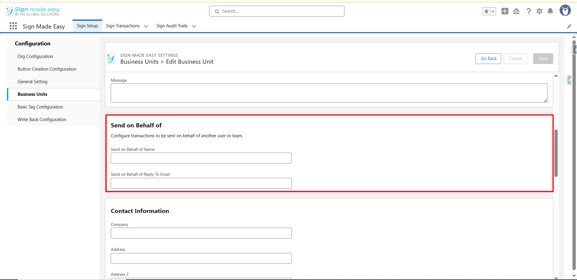Viewport: 577px width, 280px height.
Task: Click the Favorites star icon
Action: (x=486, y=11)
